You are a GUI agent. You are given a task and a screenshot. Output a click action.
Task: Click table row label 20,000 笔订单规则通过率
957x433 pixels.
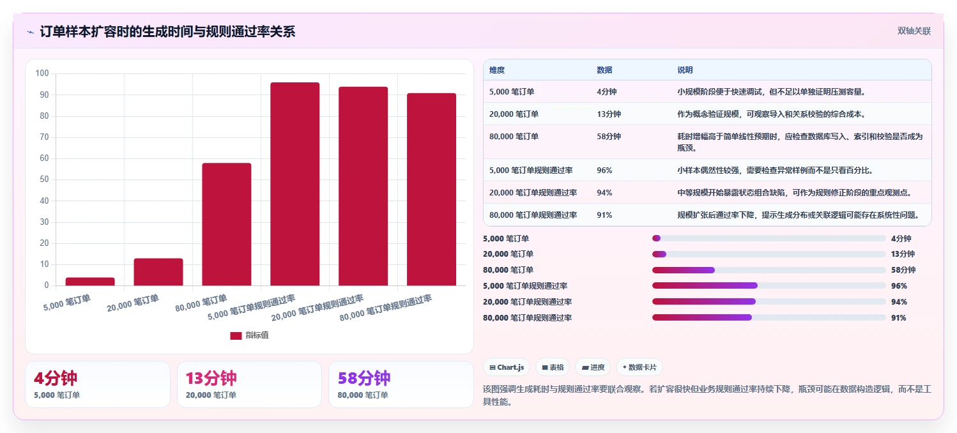pyautogui.click(x=533, y=192)
